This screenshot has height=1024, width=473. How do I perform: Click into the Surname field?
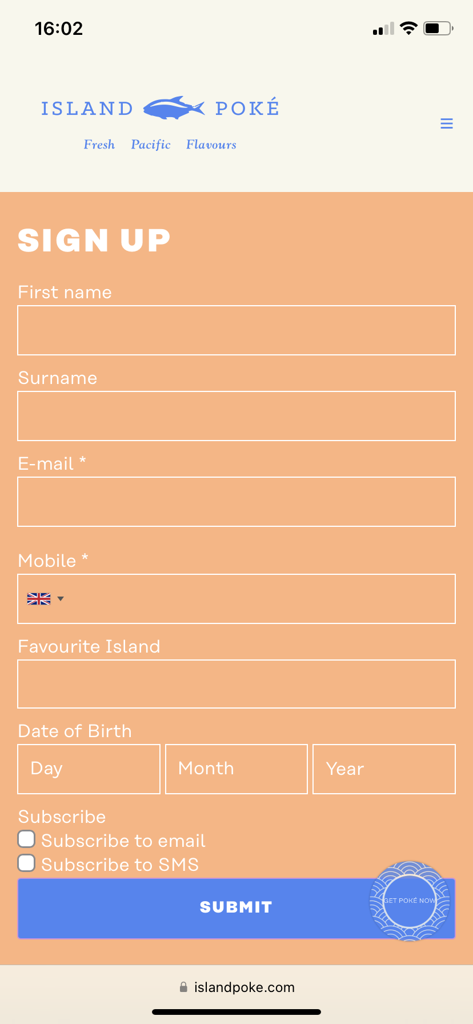coord(236,416)
